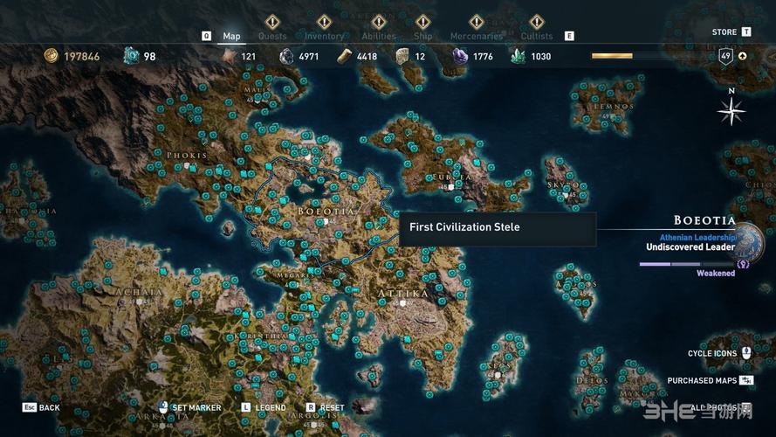
Task: Open the STORE button
Action: tap(731, 32)
